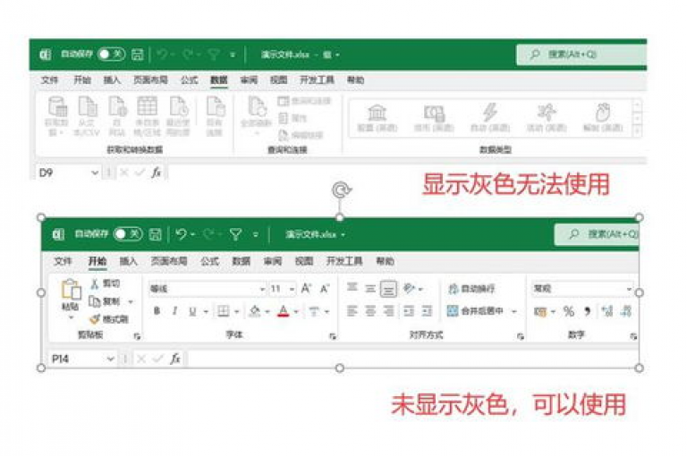Select the 格式刷 format painter
Viewport: 687px width, 456px height.
point(108,319)
